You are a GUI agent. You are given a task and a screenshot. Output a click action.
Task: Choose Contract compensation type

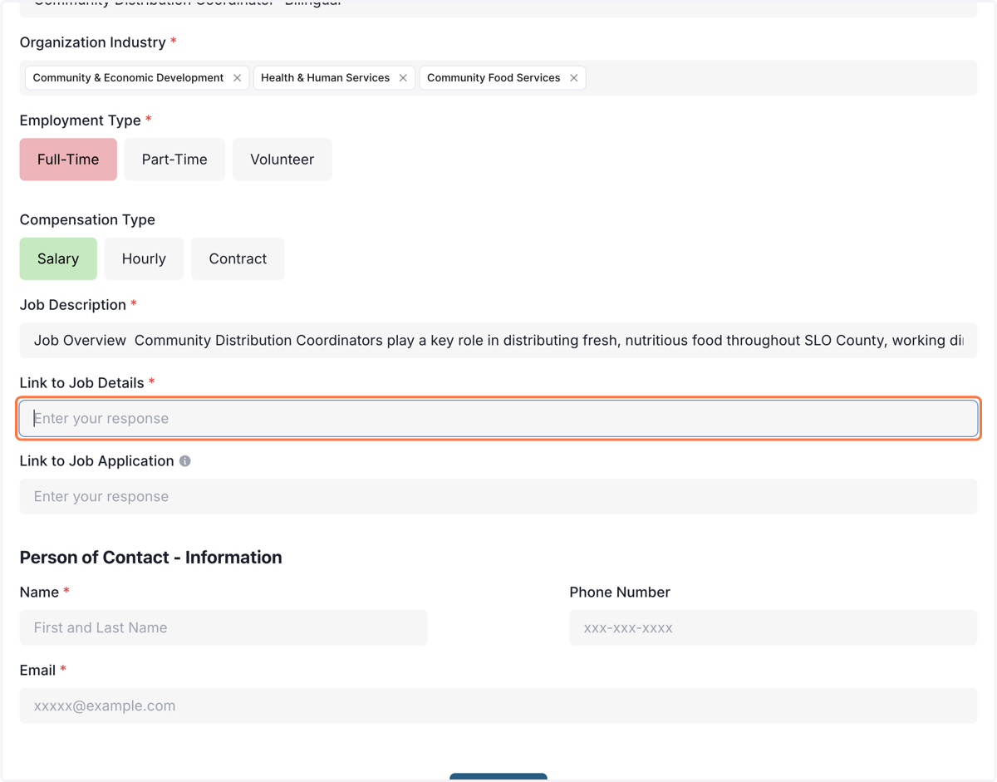click(x=238, y=259)
